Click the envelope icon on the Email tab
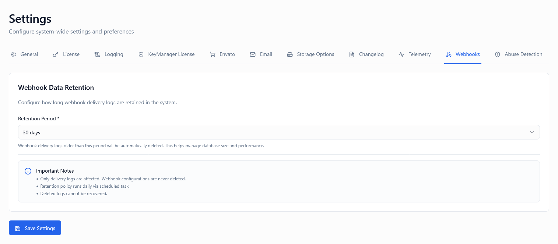558x244 pixels. click(252, 54)
